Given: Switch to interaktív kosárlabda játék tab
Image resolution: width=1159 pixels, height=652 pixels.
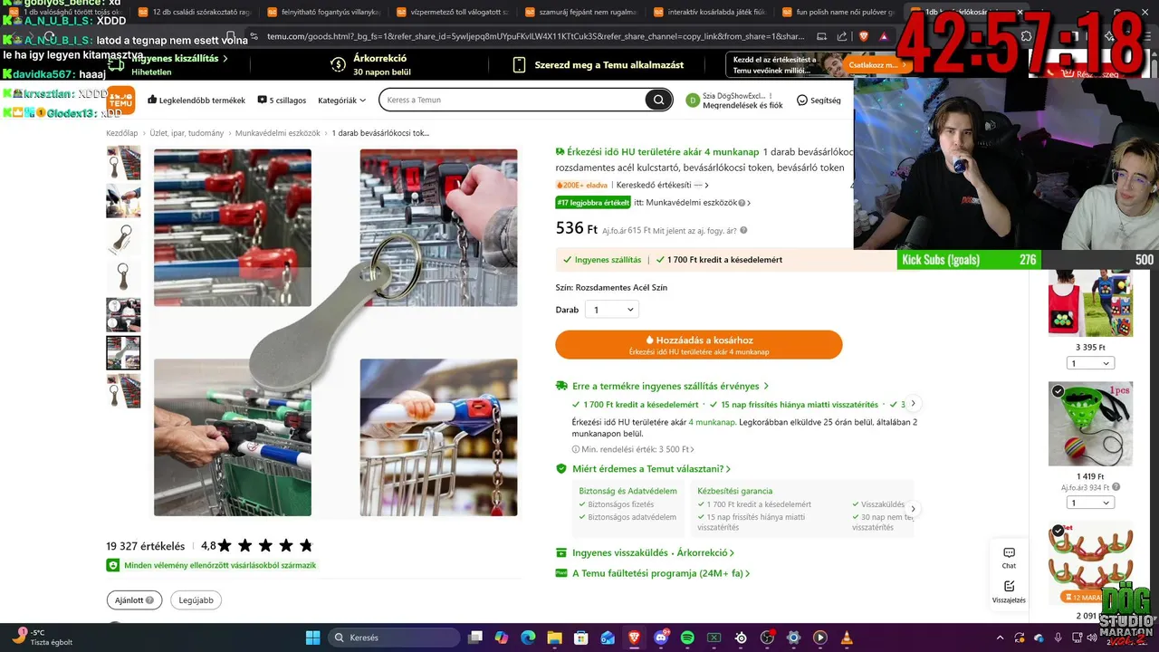Looking at the screenshot, I should pyautogui.click(x=712, y=12).
